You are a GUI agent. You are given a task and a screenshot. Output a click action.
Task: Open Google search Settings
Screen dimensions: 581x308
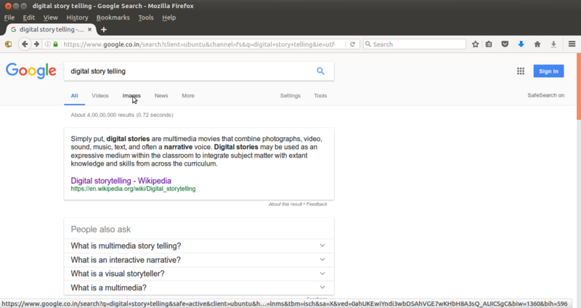290,96
